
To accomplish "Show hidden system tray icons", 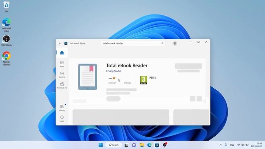I will (221, 145).
